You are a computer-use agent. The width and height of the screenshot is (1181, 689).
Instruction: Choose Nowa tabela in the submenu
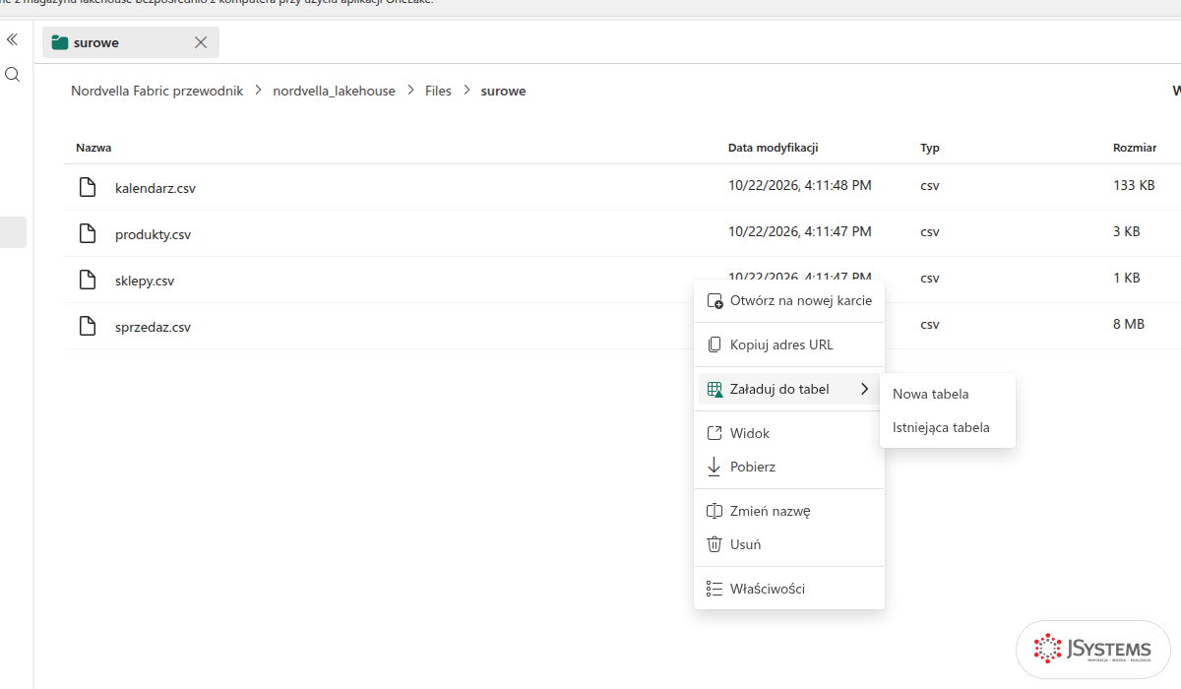947,394
